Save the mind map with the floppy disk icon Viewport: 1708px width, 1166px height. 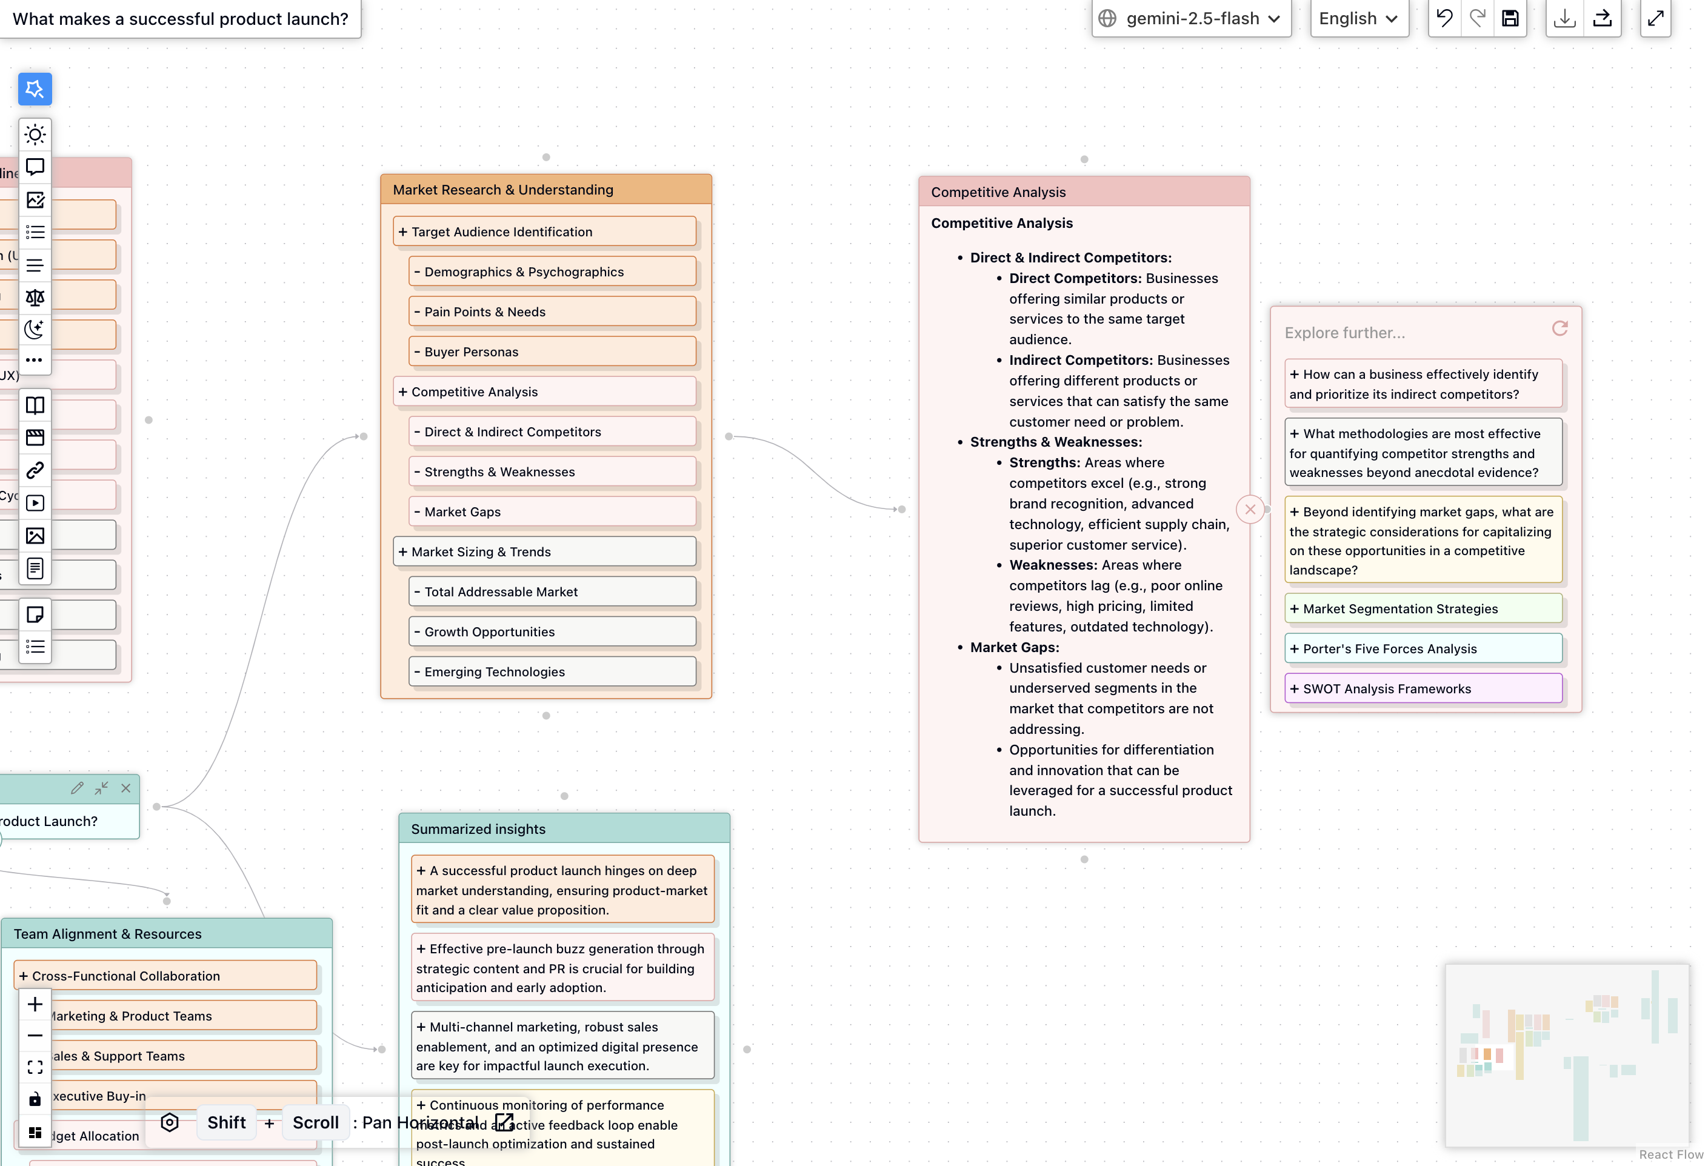click(x=1510, y=18)
